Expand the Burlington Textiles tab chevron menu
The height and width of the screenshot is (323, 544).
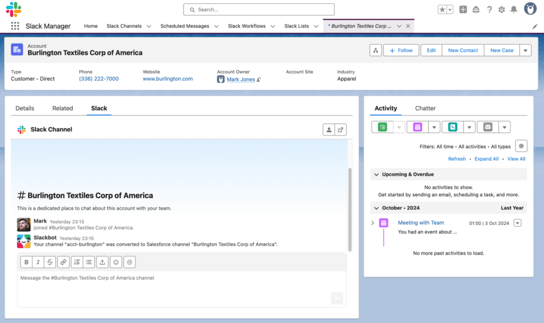click(x=399, y=27)
